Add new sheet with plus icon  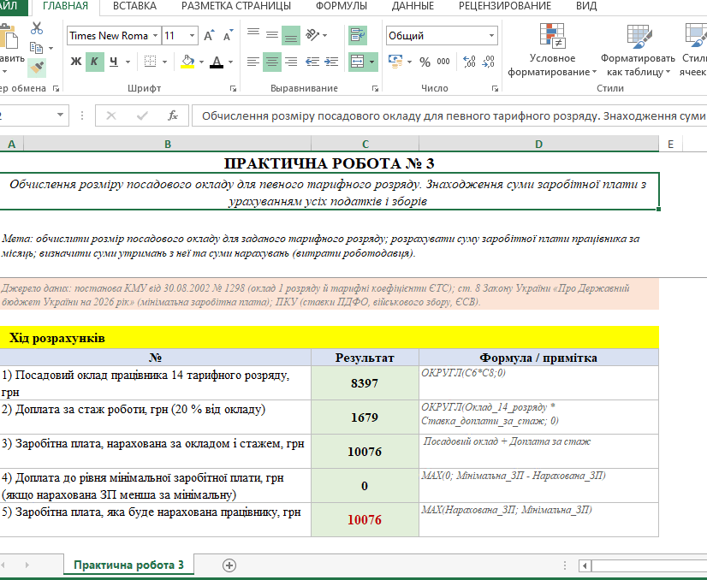[229, 565]
